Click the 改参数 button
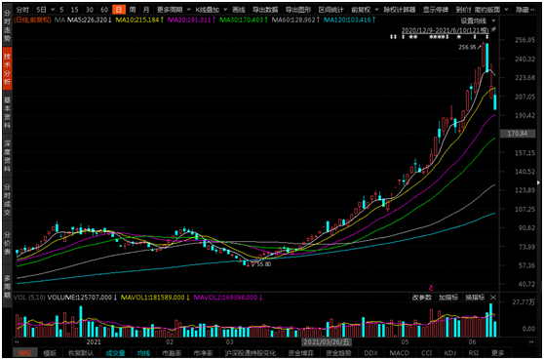The width and height of the screenshot is (544, 360). 421,298
